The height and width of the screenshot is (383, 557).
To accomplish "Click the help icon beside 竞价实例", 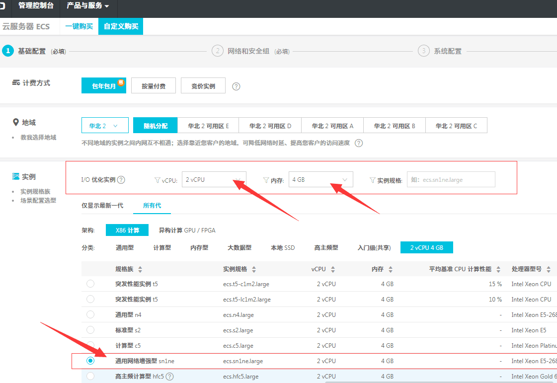I will click(x=237, y=86).
